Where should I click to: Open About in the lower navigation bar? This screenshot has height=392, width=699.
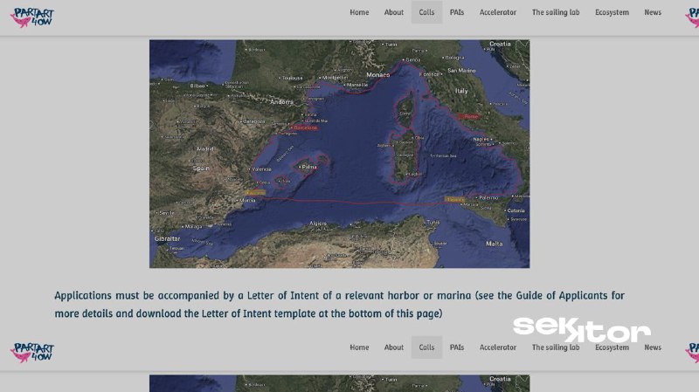point(394,347)
